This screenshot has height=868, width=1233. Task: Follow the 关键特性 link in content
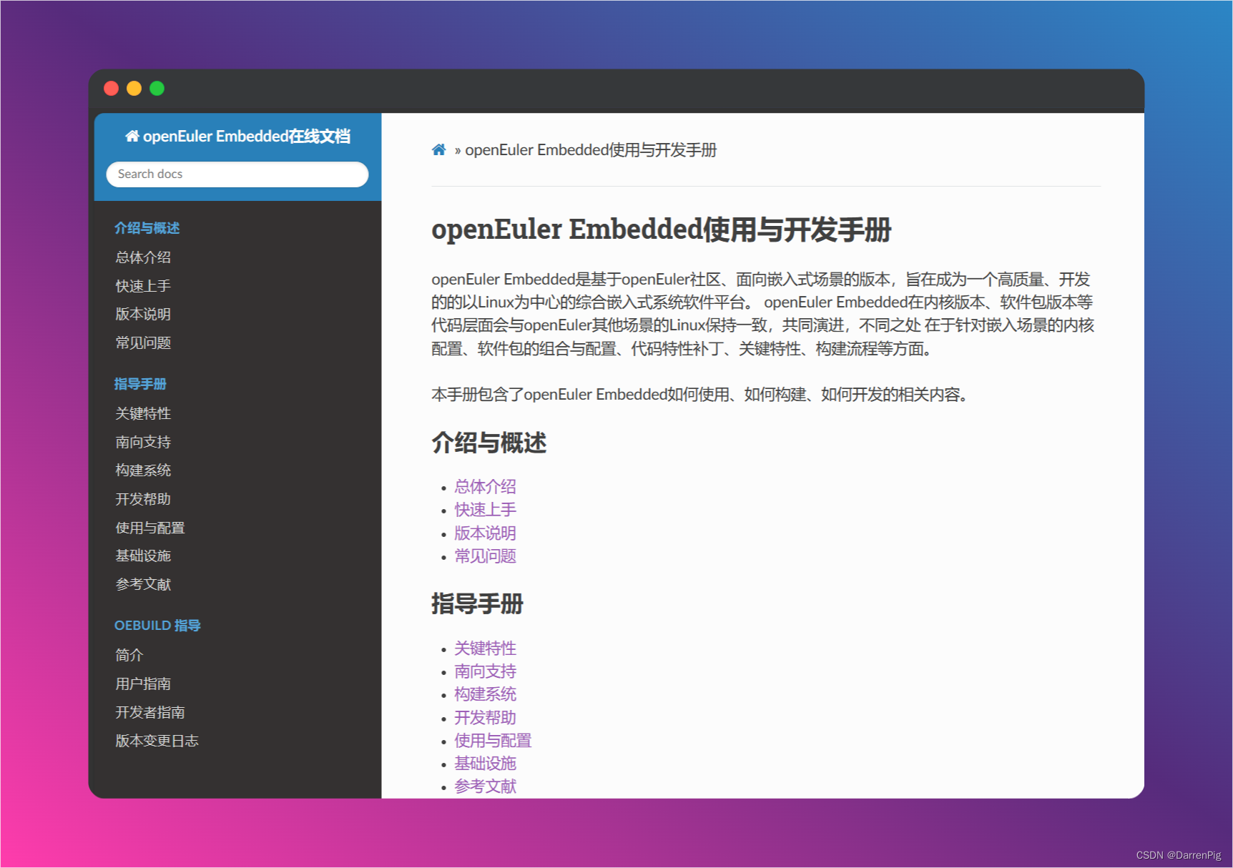click(485, 648)
